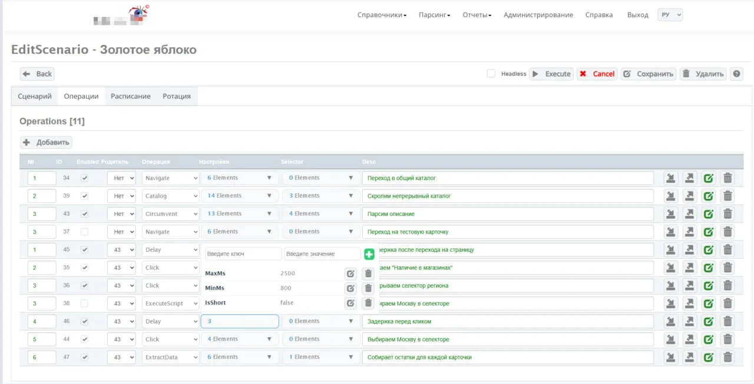Toggle the Headless checkbox
Viewport: 754px width, 384px height.
pos(491,74)
